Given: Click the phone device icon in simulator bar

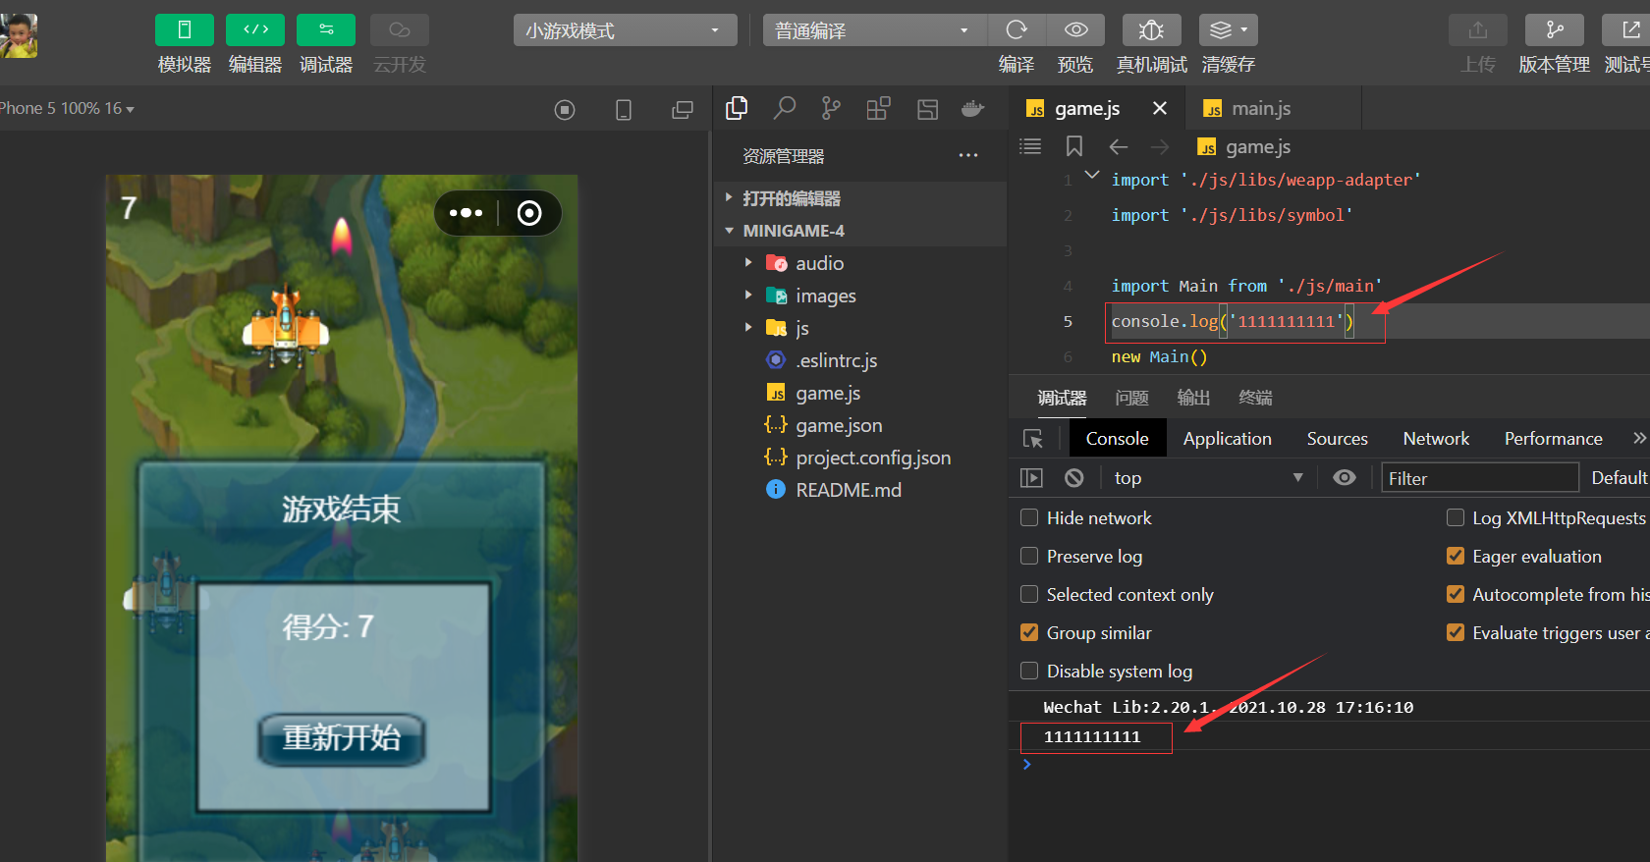Looking at the screenshot, I should (x=624, y=110).
